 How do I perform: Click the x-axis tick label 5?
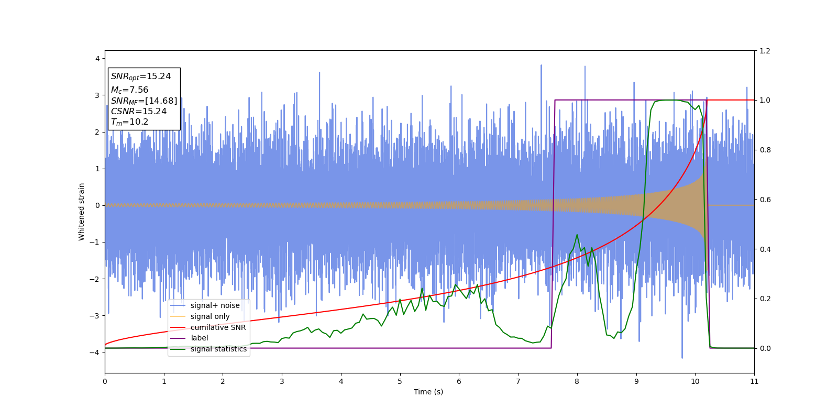400,381
